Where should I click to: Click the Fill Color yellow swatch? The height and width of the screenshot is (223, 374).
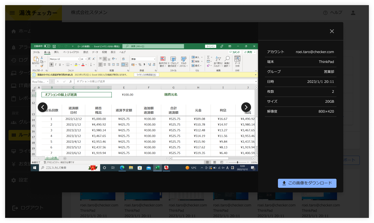(76, 64)
